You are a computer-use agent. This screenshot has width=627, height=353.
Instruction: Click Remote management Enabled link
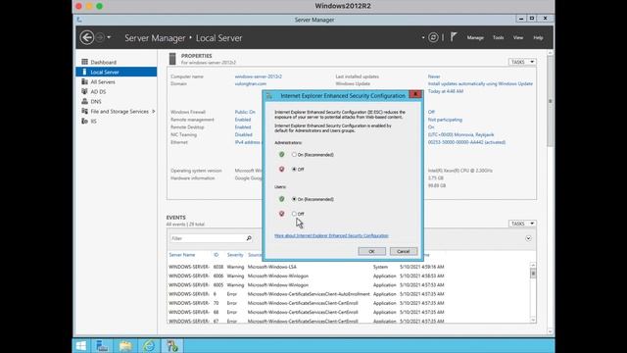point(243,120)
